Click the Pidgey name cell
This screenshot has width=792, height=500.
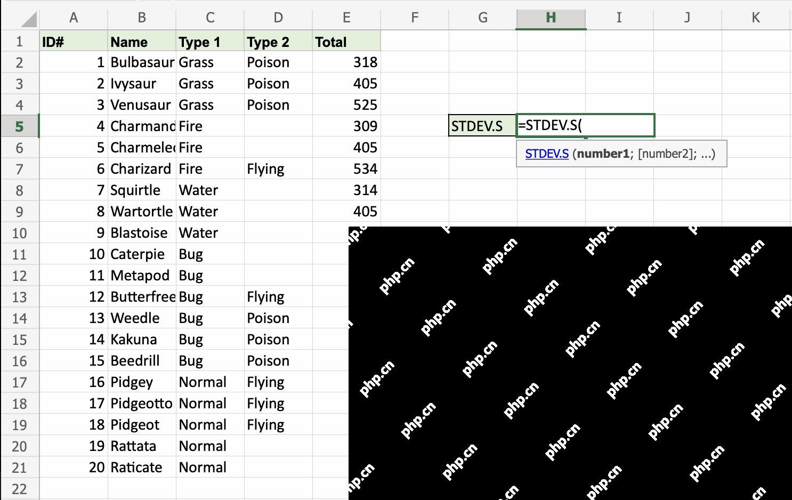(x=142, y=382)
